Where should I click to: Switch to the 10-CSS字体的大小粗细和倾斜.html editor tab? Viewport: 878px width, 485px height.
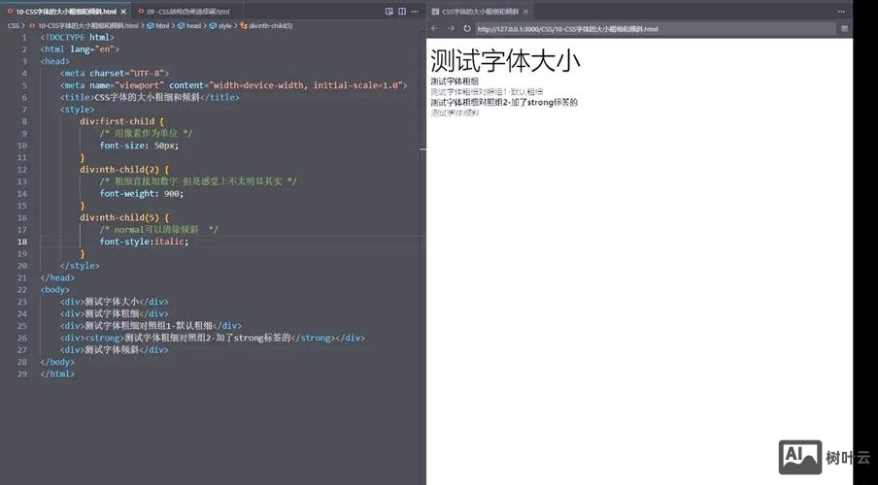coord(66,12)
